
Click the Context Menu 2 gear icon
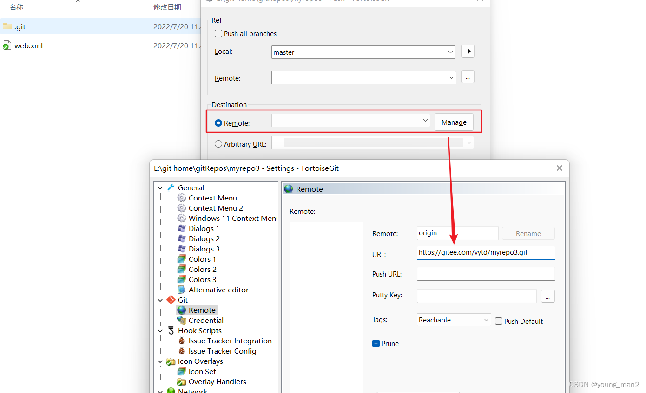pos(182,208)
